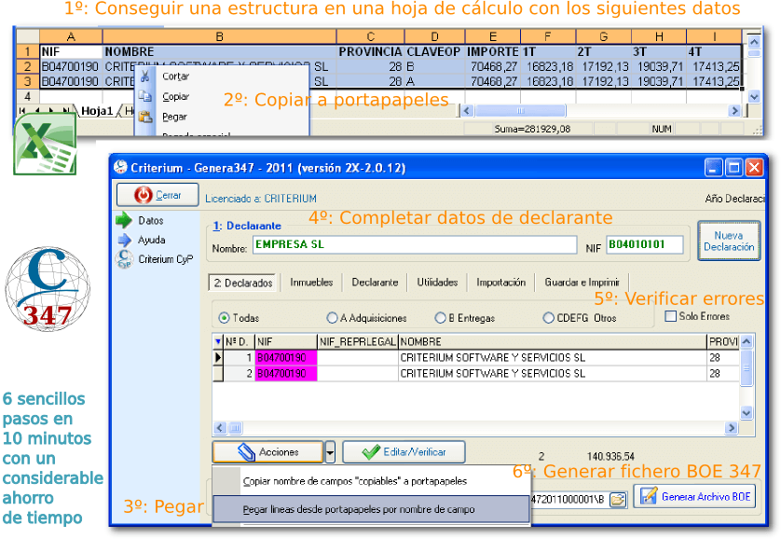781x539 pixels.
Task: Enable the Solo Errores checkbox
Action: tap(671, 316)
